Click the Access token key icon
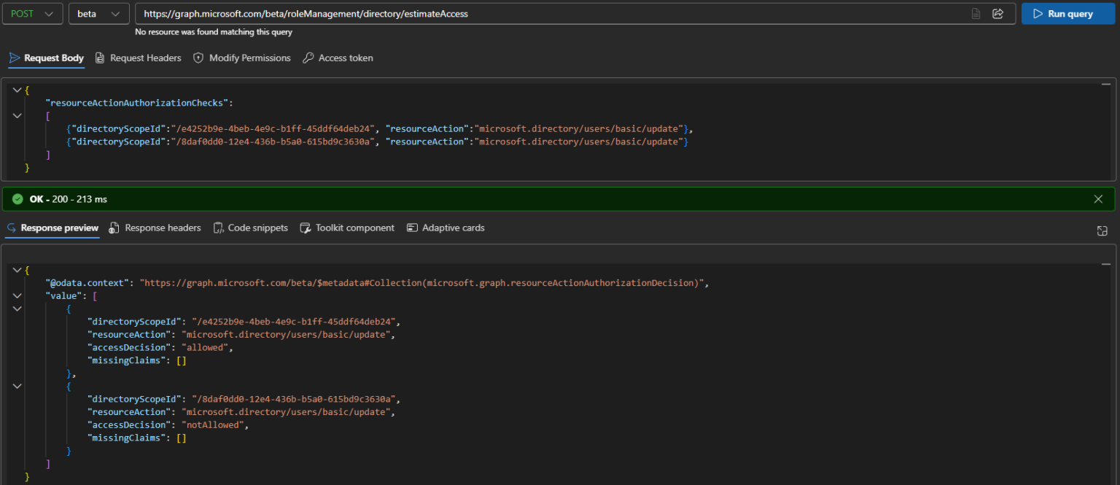 [x=308, y=58]
